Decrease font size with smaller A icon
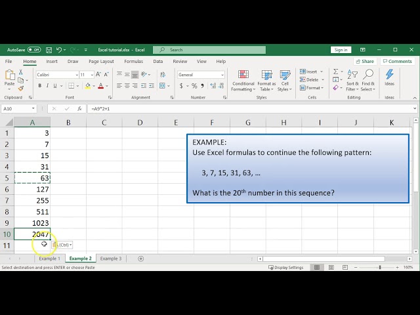This screenshot has height=315, width=420. tap(106, 74)
